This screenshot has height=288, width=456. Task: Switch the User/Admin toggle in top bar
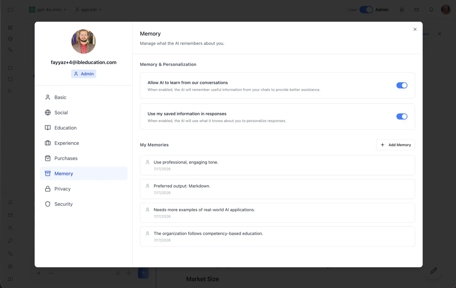(x=366, y=10)
